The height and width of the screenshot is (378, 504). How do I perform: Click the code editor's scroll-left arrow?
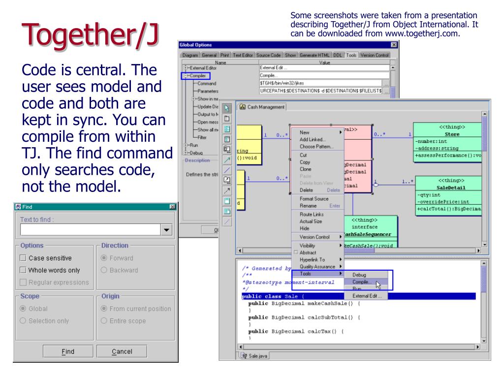coord(240,347)
